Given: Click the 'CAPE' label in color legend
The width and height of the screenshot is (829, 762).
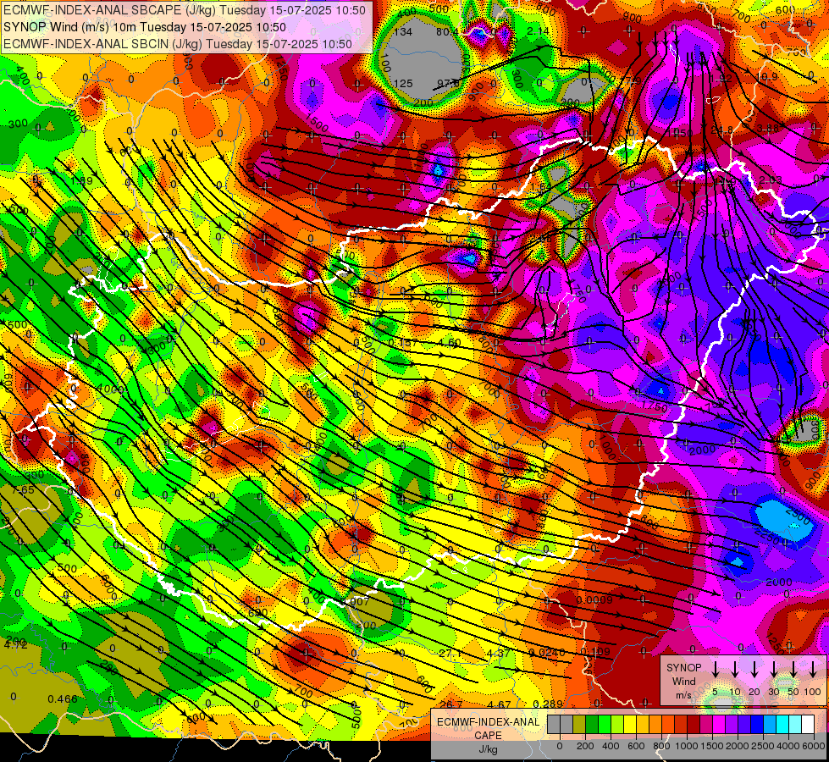Looking at the screenshot, I should point(488,736).
